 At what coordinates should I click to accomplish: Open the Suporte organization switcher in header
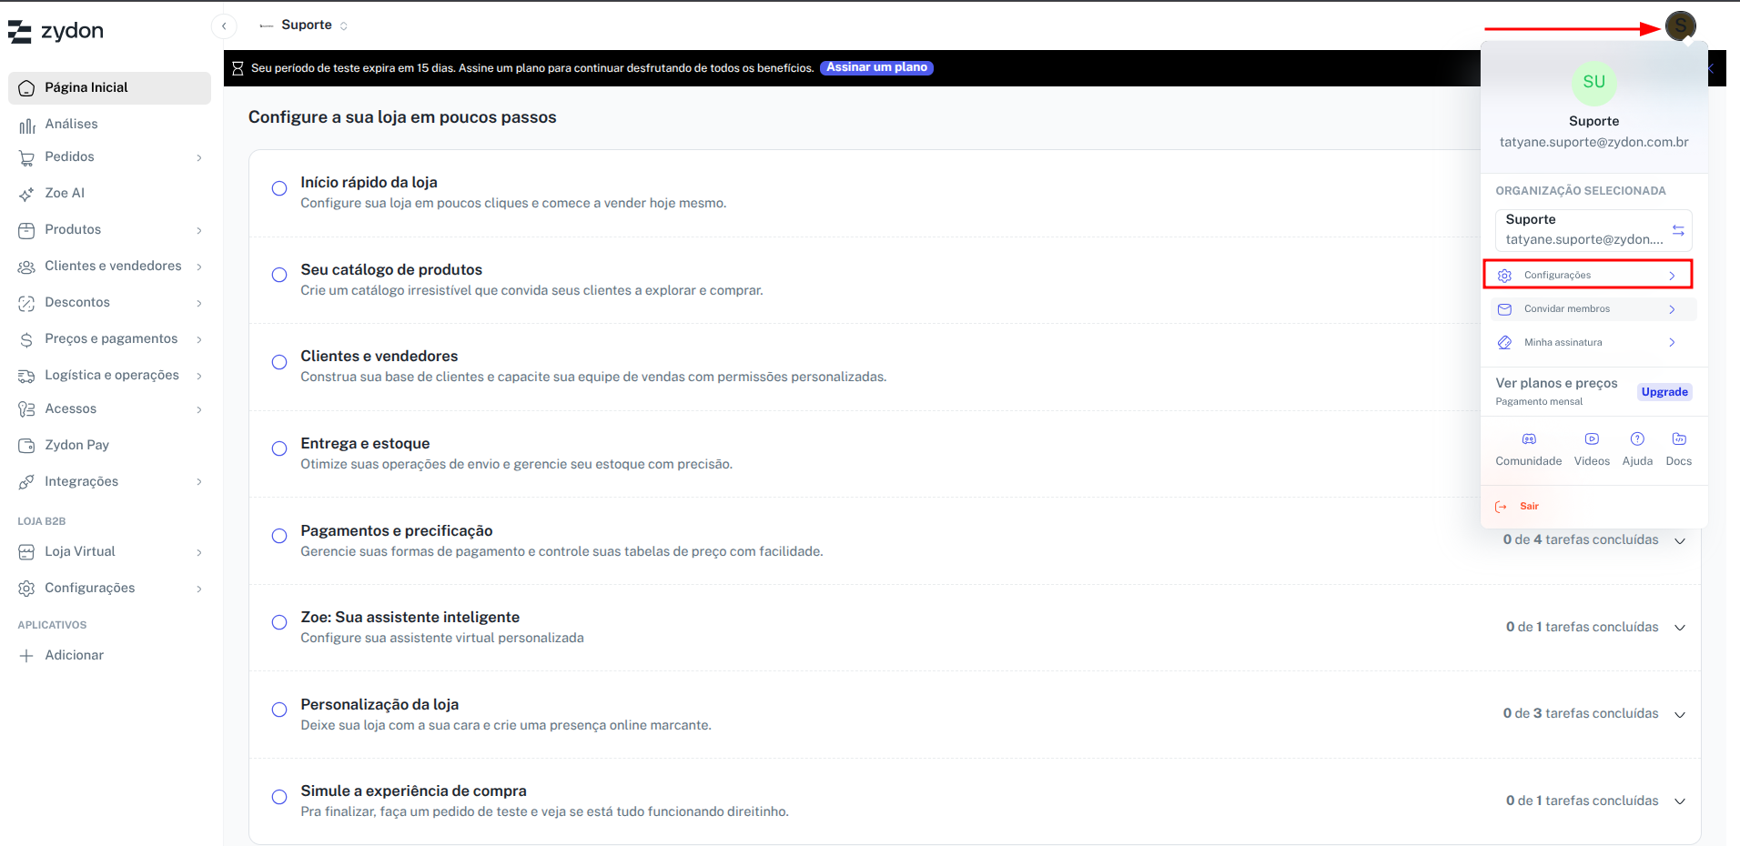point(304,25)
